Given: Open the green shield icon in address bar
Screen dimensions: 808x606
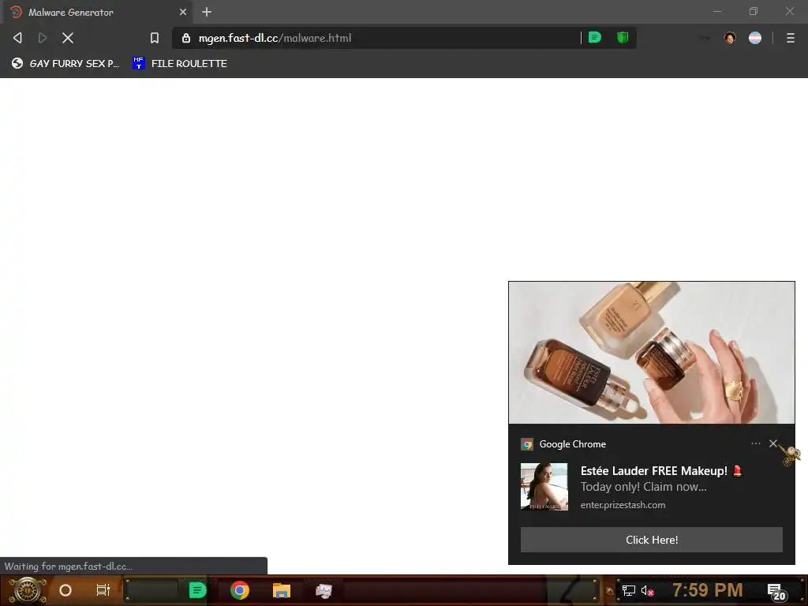Looking at the screenshot, I should pyautogui.click(x=623, y=38).
